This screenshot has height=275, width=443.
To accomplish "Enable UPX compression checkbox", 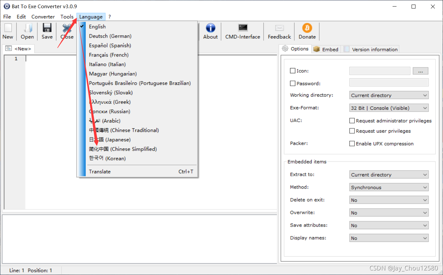I will coord(352,143).
